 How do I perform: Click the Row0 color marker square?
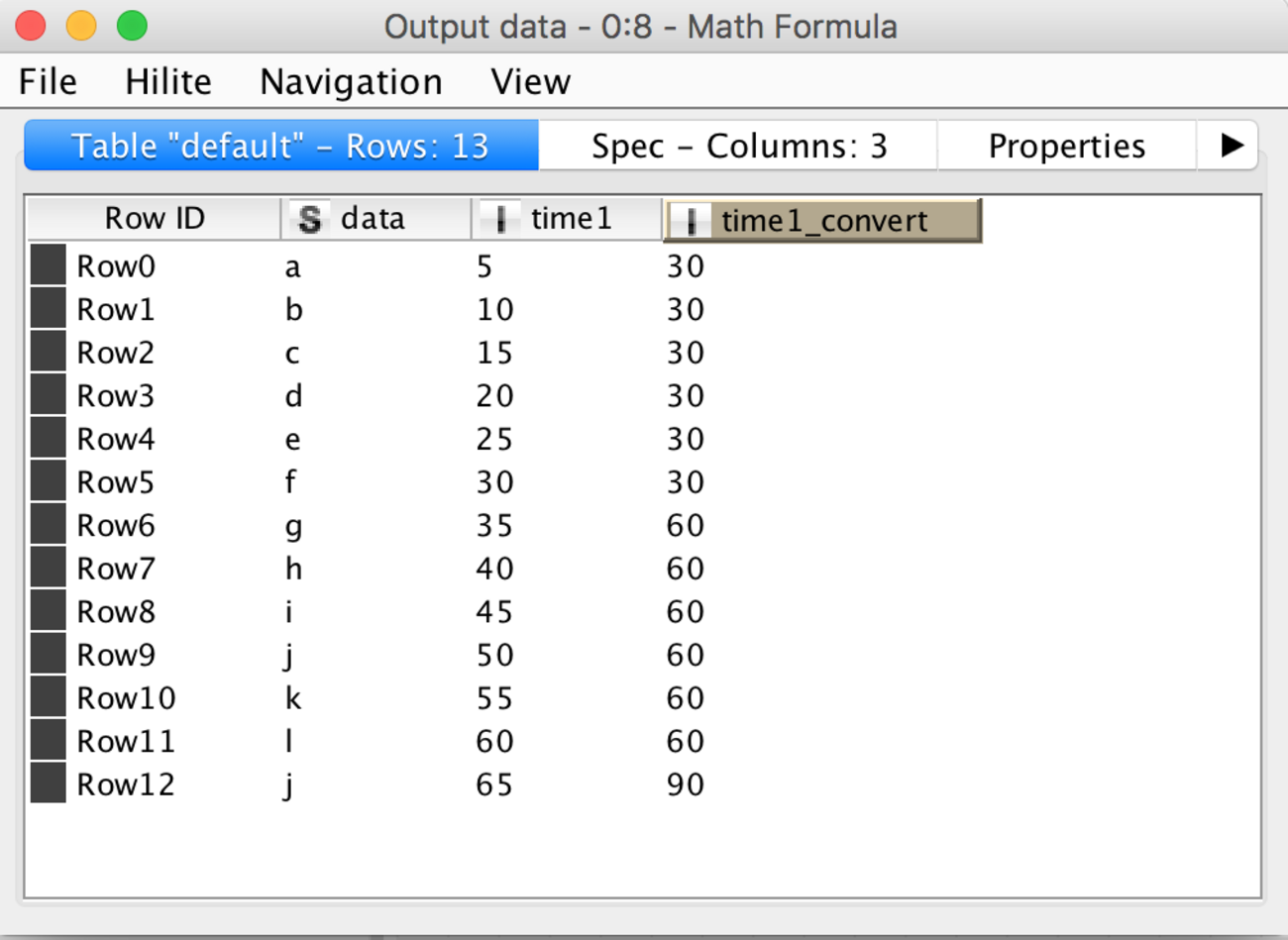click(x=48, y=265)
